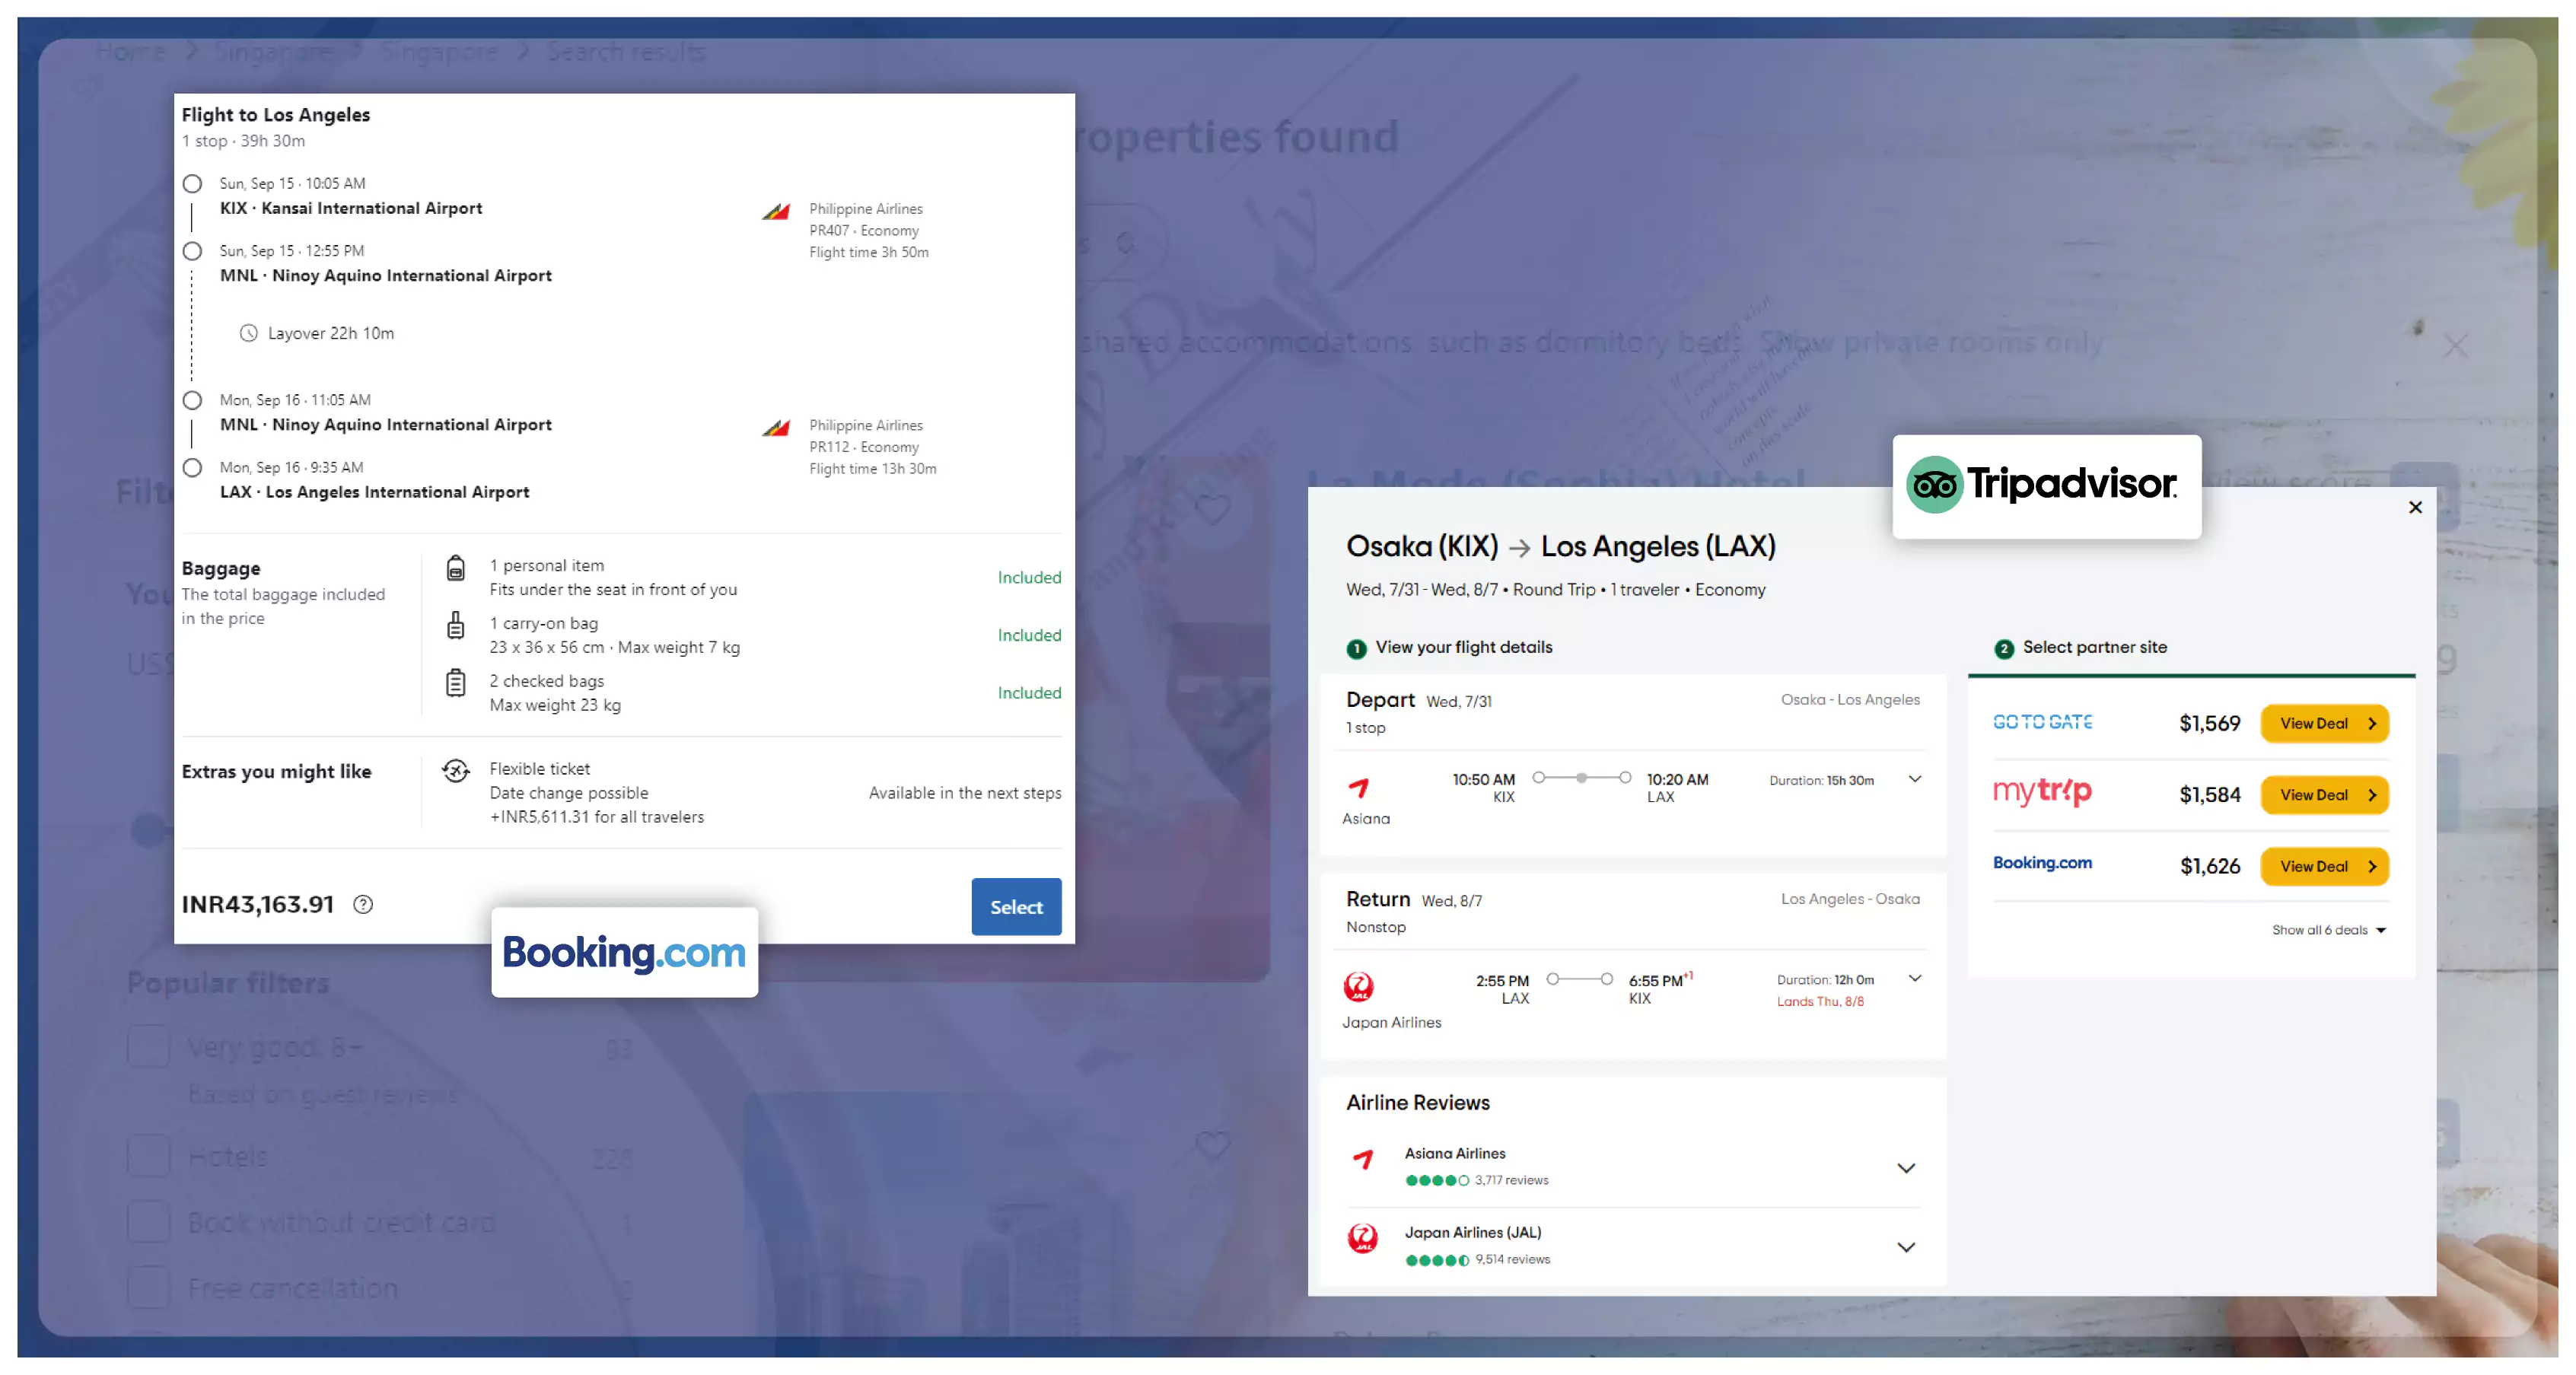Image resolution: width=2576 pixels, height=1375 pixels.
Task: Tick the Free cancellation checkbox
Action: pos(148,1287)
